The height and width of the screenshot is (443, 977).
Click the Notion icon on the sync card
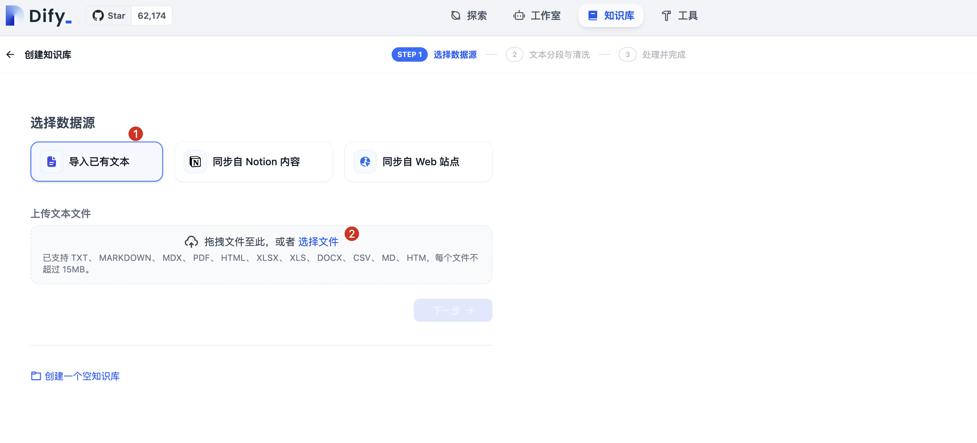coord(195,162)
